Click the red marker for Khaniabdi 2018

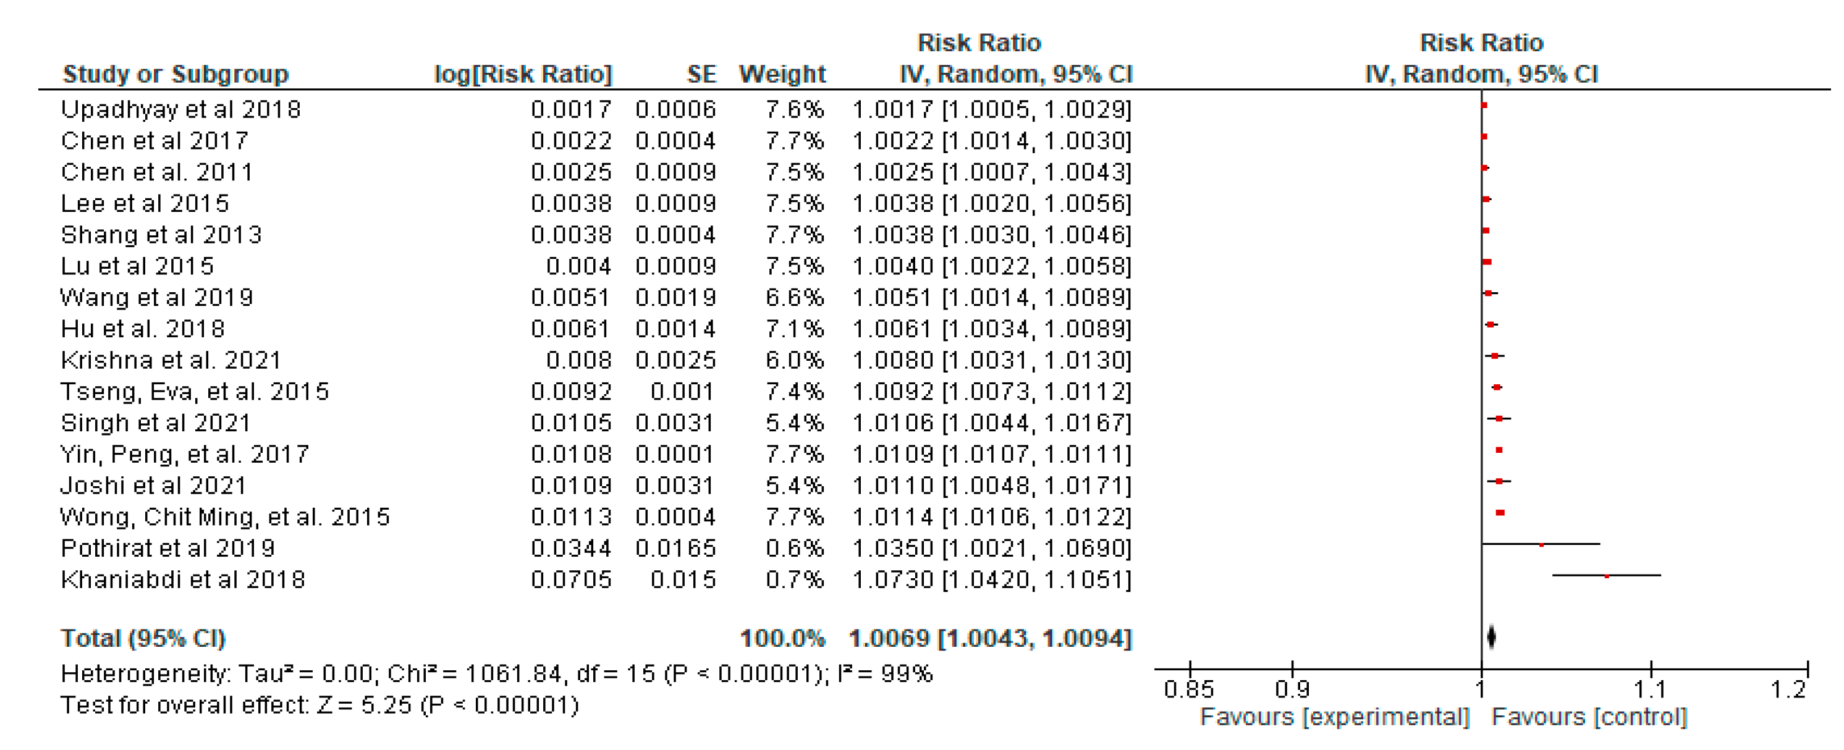point(1606,576)
